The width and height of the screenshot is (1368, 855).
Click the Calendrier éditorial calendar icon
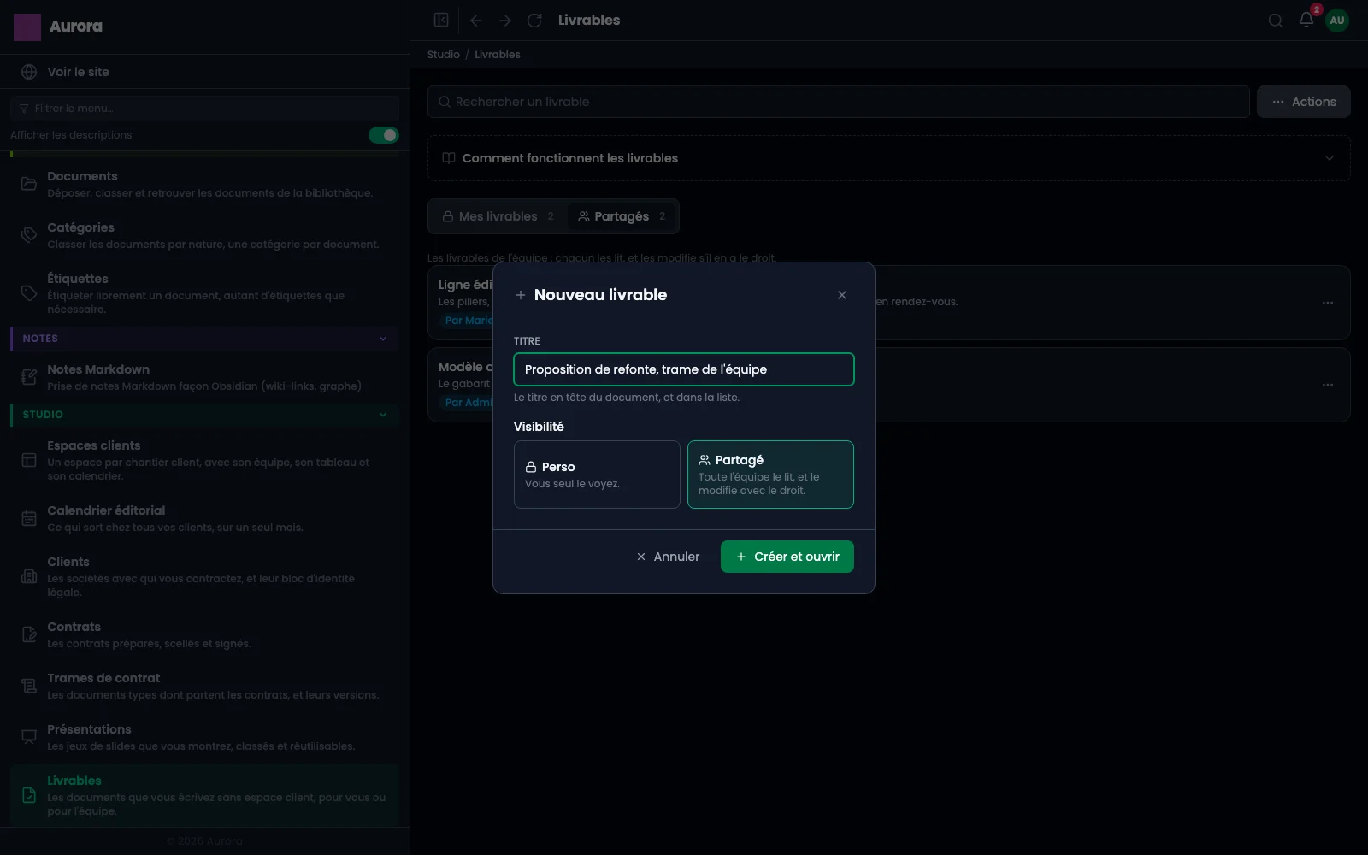click(29, 518)
